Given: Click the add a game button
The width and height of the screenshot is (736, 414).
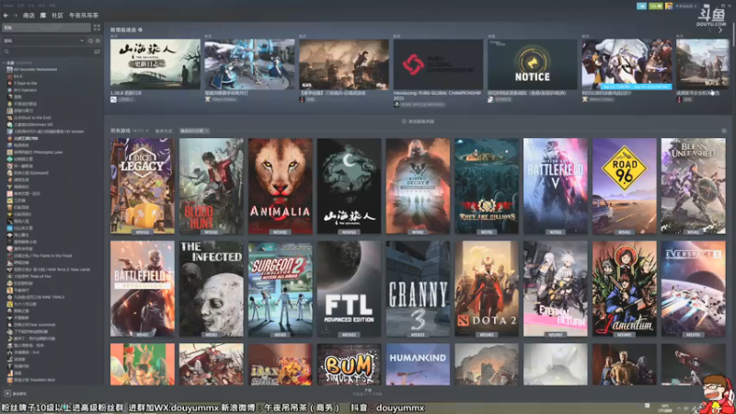Looking at the screenshot, I should point(16,394).
